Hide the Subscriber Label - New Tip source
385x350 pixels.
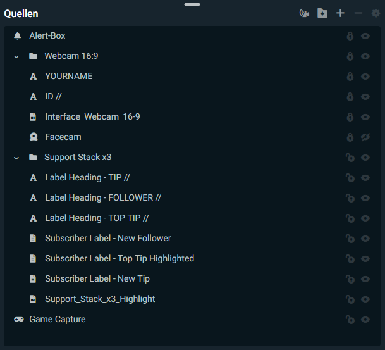[365, 279]
